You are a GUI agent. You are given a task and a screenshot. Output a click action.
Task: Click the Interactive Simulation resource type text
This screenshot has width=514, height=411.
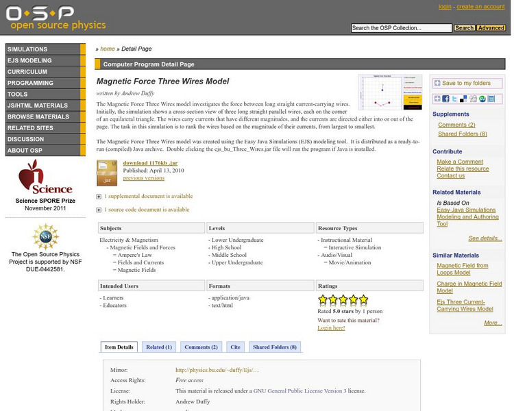click(x=355, y=248)
